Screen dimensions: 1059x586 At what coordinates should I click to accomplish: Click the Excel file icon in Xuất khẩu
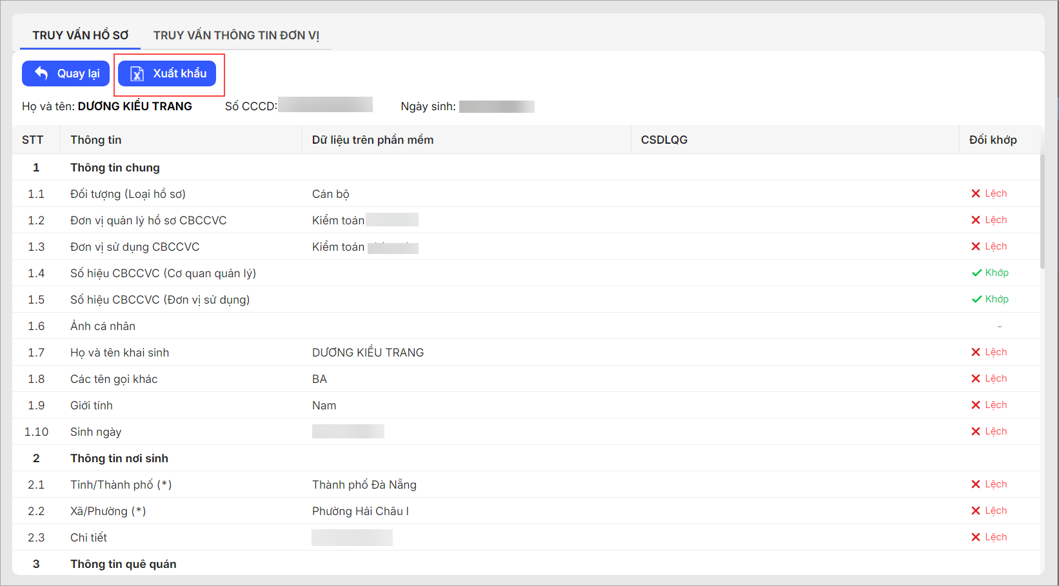137,73
